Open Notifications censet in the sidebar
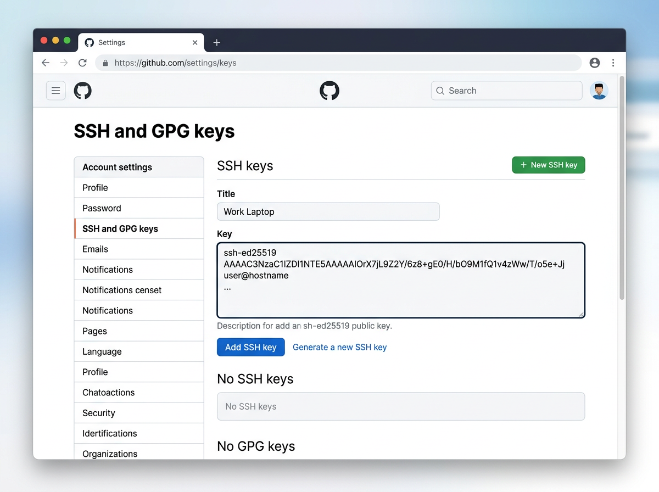 139,290
